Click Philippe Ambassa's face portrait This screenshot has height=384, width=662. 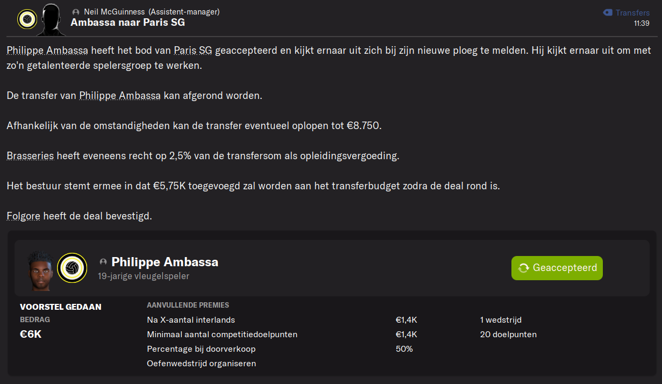(x=42, y=268)
